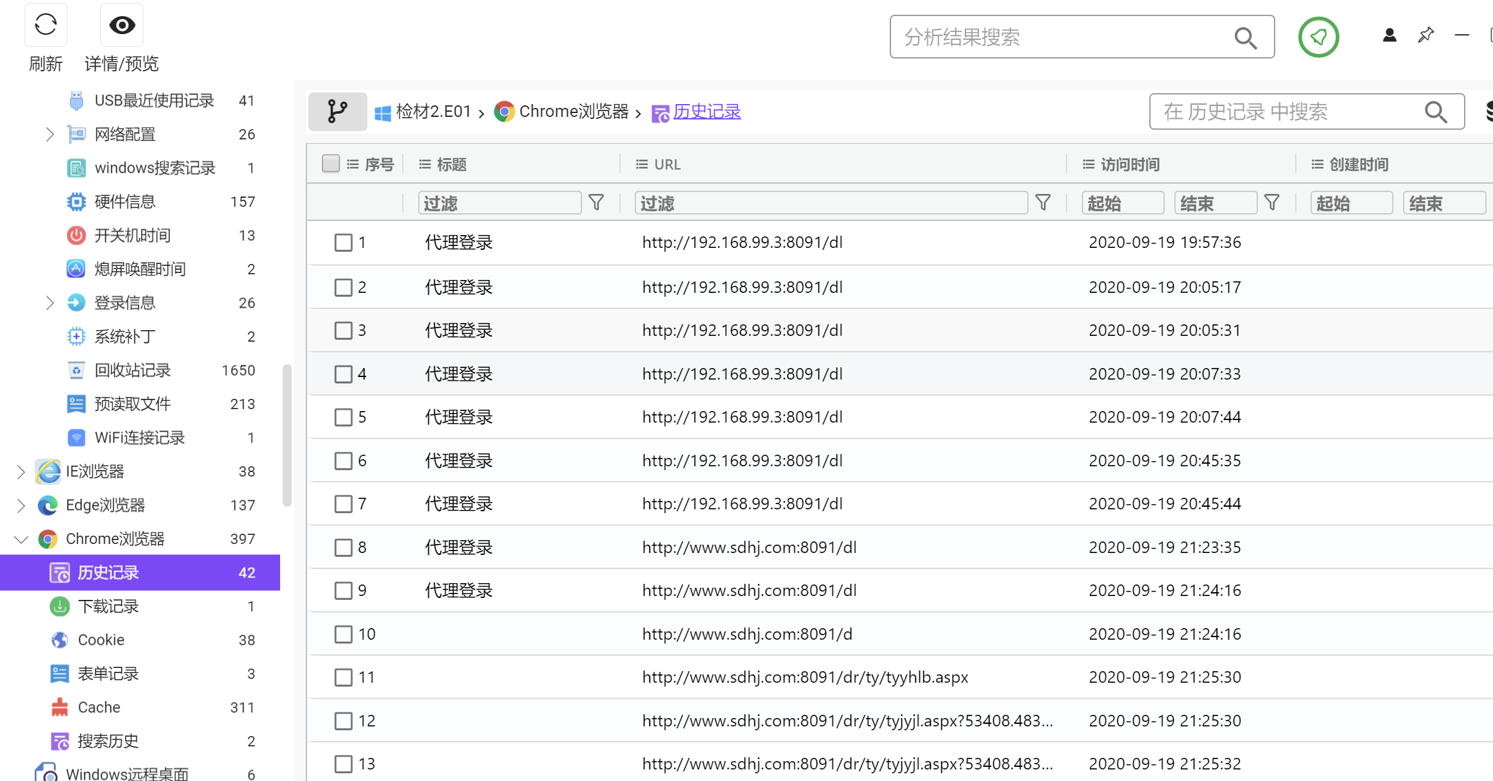Open the Cache item under Chrome

pyautogui.click(x=99, y=707)
